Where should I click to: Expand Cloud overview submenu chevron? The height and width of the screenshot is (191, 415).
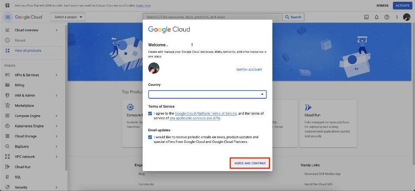[x=56, y=30]
